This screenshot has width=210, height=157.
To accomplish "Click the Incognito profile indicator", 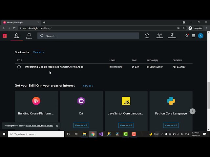I will coord(195,28).
